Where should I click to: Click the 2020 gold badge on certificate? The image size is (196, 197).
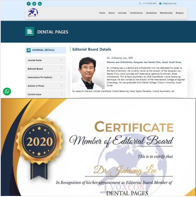pyautogui.click(x=39, y=141)
